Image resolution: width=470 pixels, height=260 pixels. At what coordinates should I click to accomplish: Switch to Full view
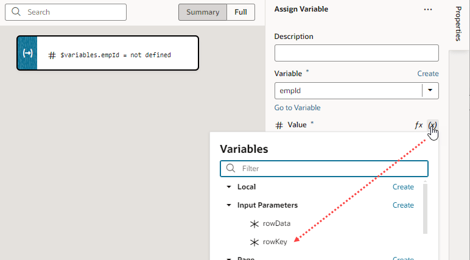tap(240, 12)
